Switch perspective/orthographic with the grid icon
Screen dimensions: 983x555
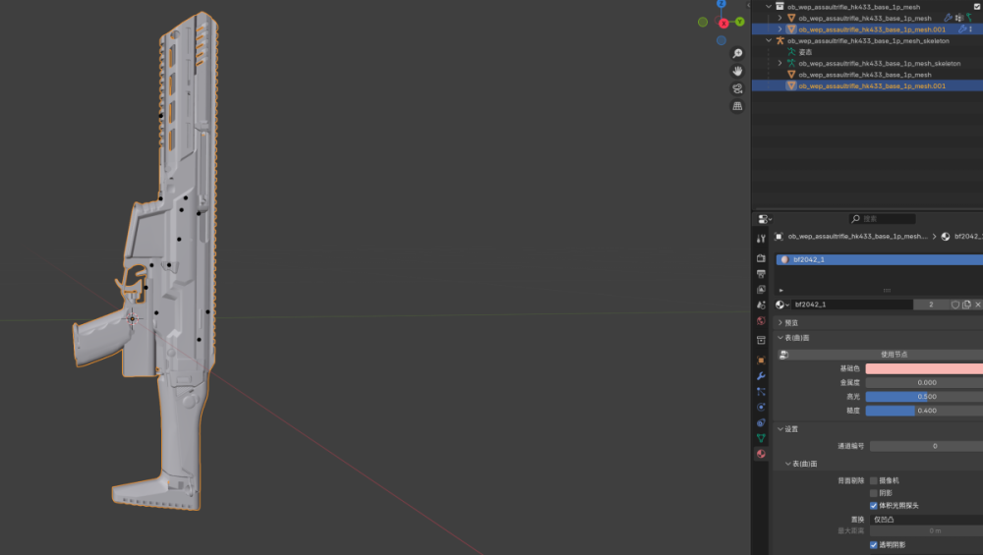737,106
